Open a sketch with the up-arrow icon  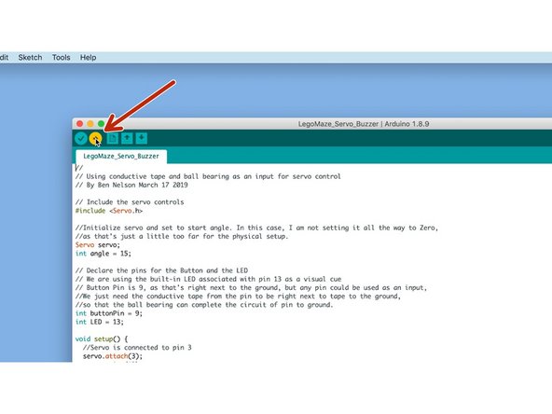pos(127,138)
